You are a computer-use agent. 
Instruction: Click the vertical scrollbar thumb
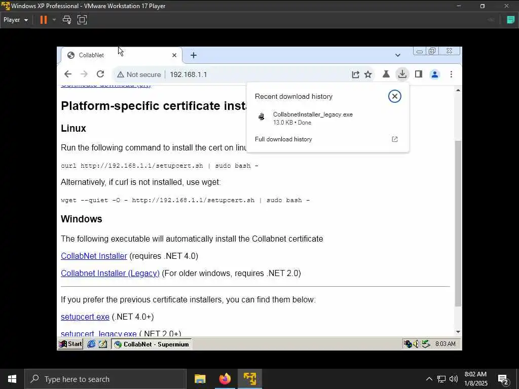click(x=458, y=223)
